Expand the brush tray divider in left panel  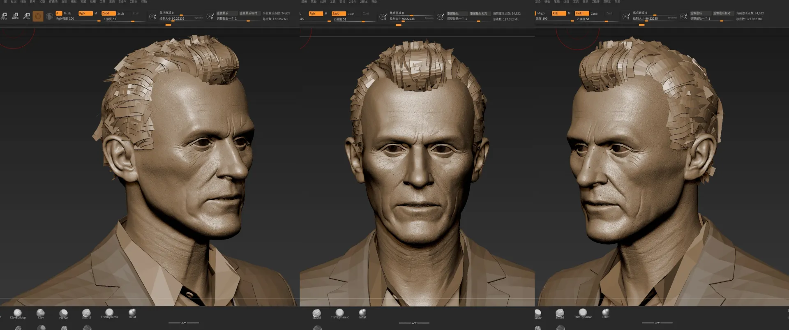[184, 323]
